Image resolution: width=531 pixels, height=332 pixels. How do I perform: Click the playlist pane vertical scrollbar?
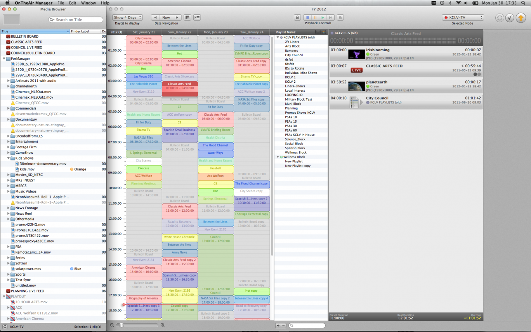click(272, 146)
